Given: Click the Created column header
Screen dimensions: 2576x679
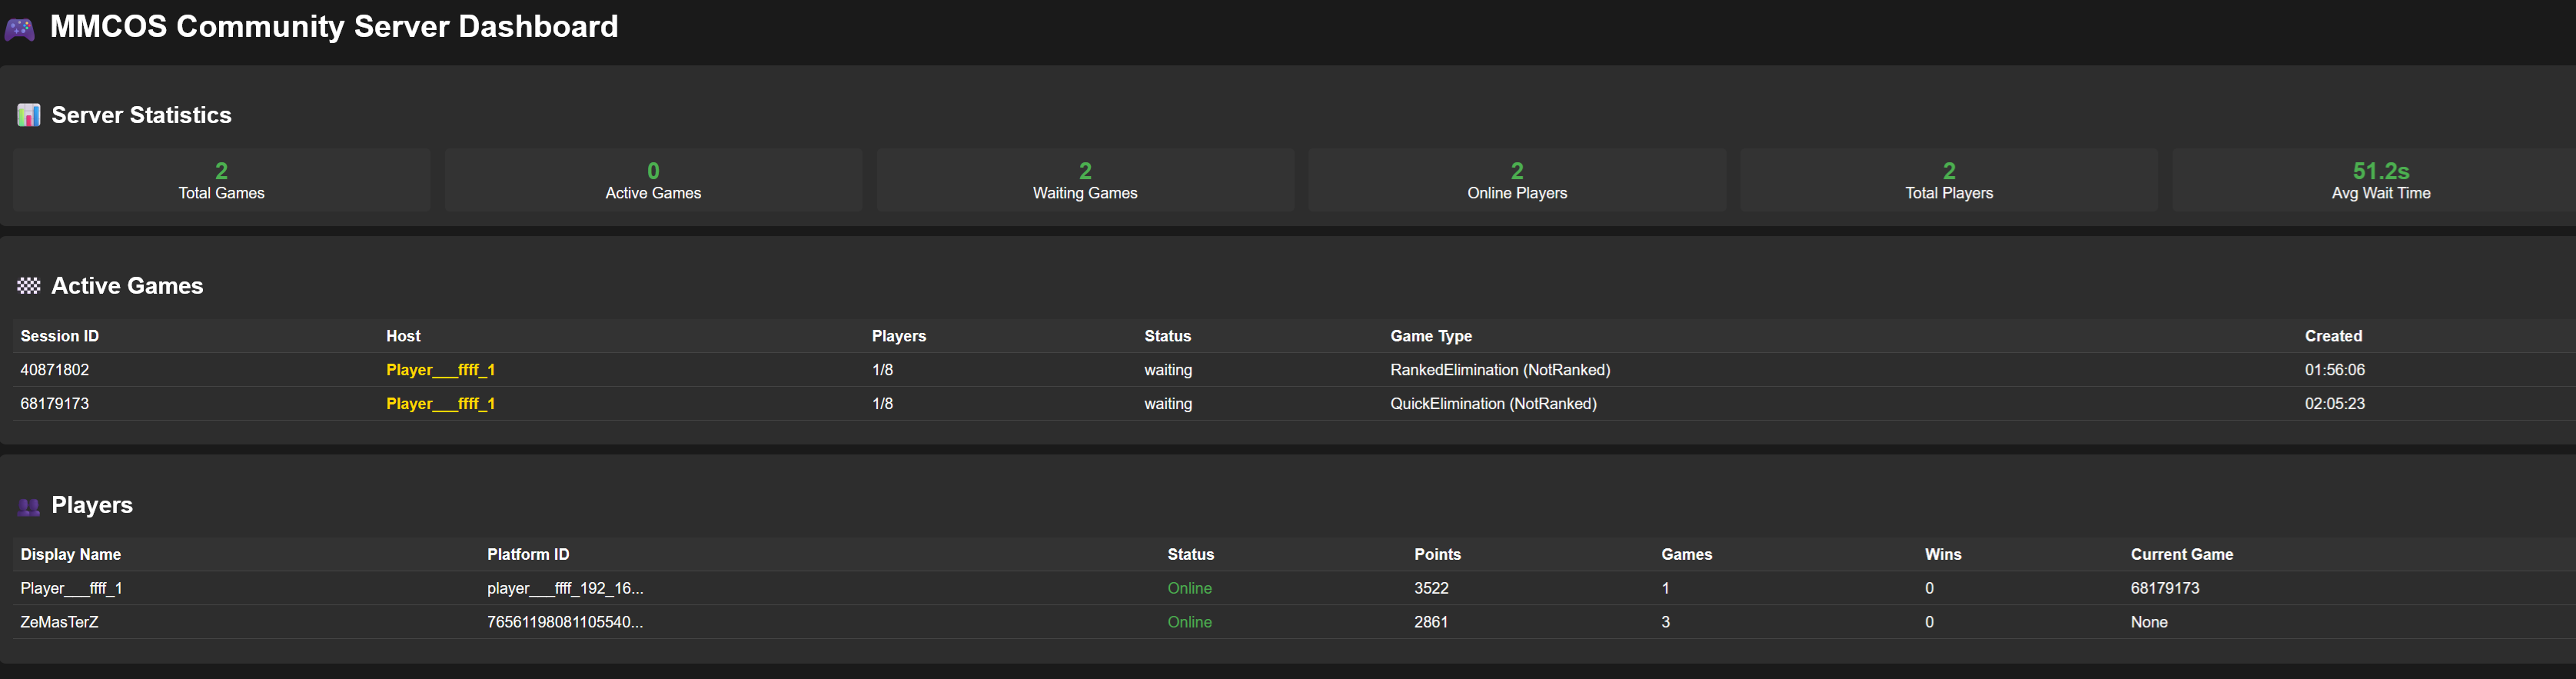Looking at the screenshot, I should (2333, 336).
